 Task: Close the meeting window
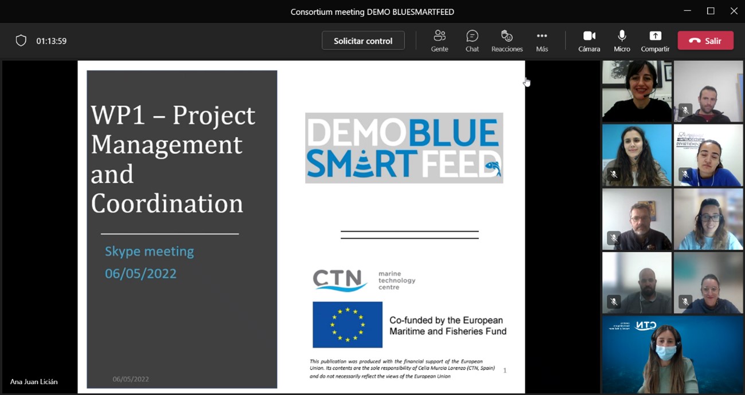[x=734, y=11]
